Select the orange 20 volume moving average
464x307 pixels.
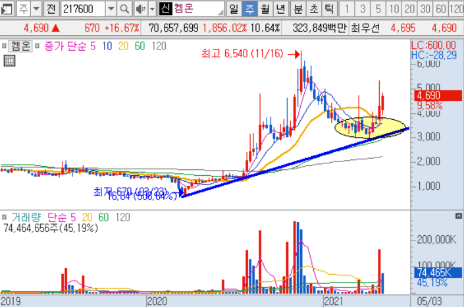click(x=87, y=217)
